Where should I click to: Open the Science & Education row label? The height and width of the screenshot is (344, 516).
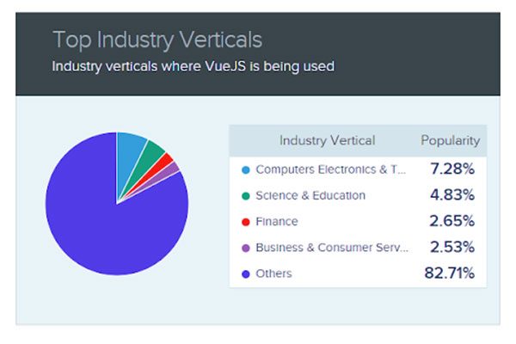(x=310, y=195)
